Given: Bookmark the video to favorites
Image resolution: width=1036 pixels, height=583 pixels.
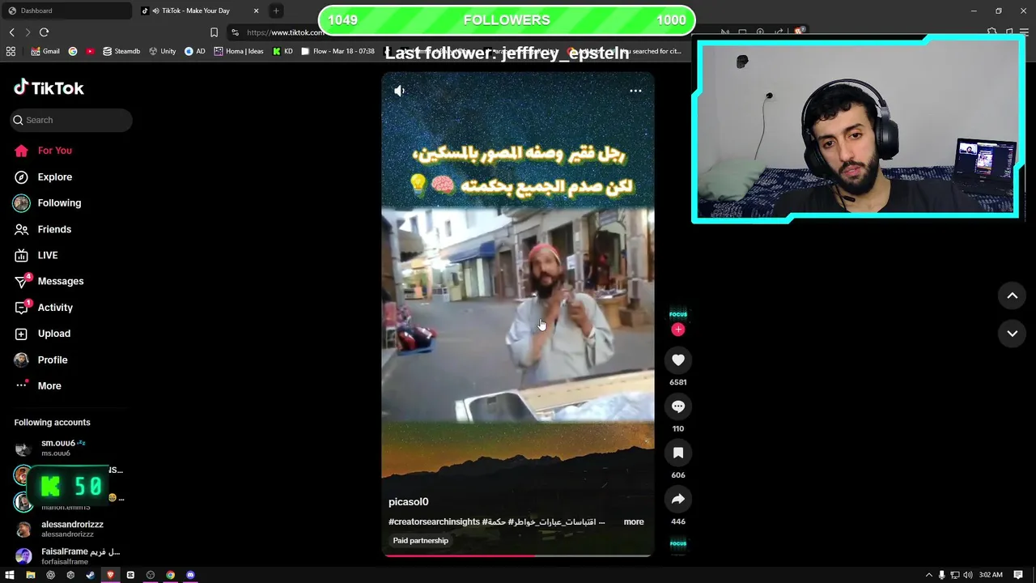Looking at the screenshot, I should click(x=678, y=453).
